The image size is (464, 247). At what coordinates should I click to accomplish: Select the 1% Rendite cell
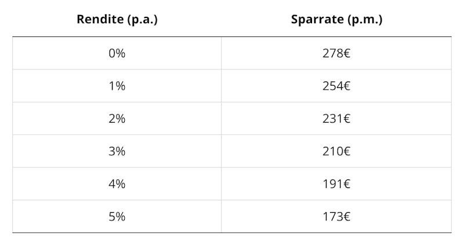tap(117, 86)
